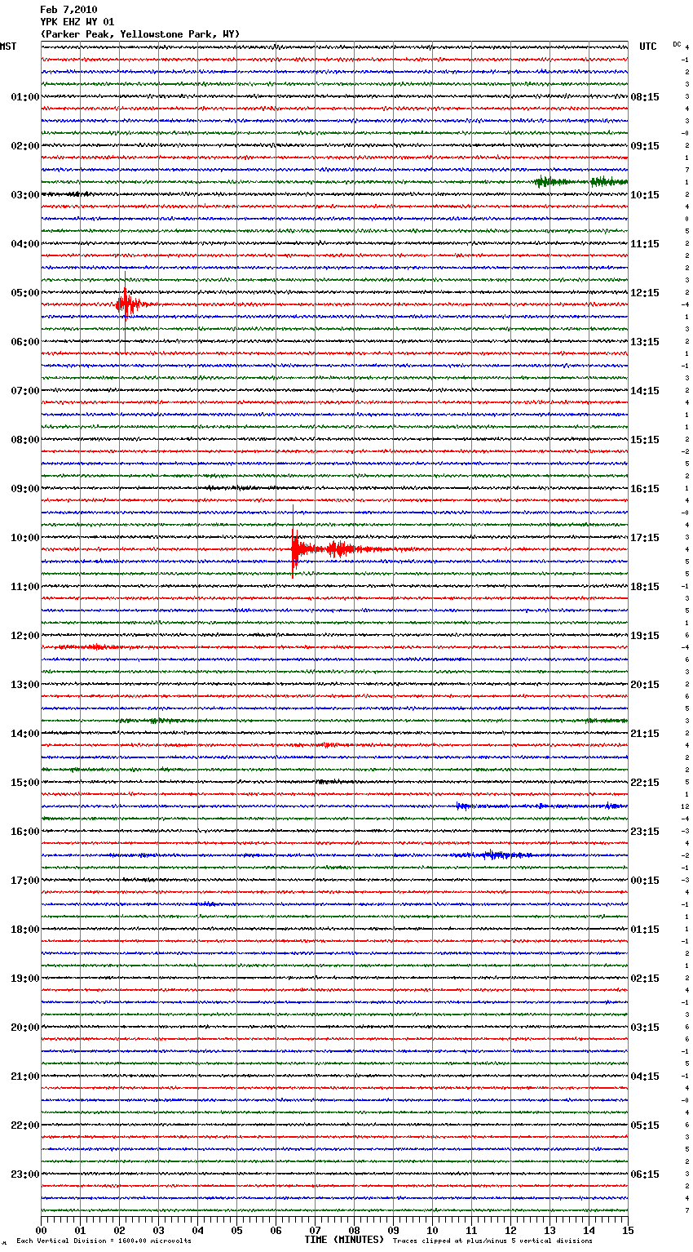Click the '09:00' MST time label

pos(25,489)
